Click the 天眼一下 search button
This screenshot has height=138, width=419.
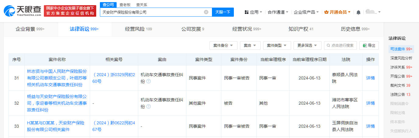(223, 12)
